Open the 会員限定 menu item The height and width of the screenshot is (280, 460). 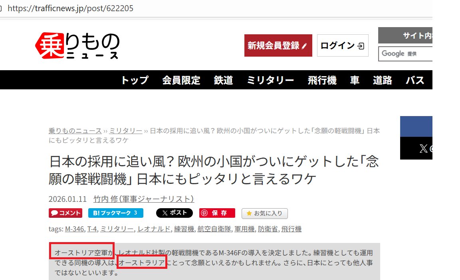(x=181, y=80)
